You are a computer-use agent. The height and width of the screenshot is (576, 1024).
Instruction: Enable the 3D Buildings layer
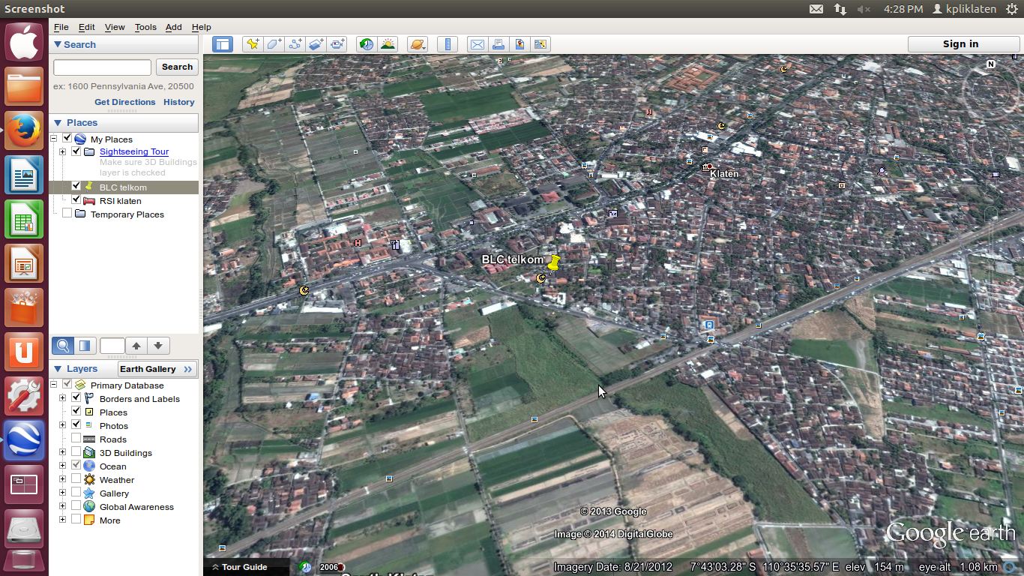[76, 452]
